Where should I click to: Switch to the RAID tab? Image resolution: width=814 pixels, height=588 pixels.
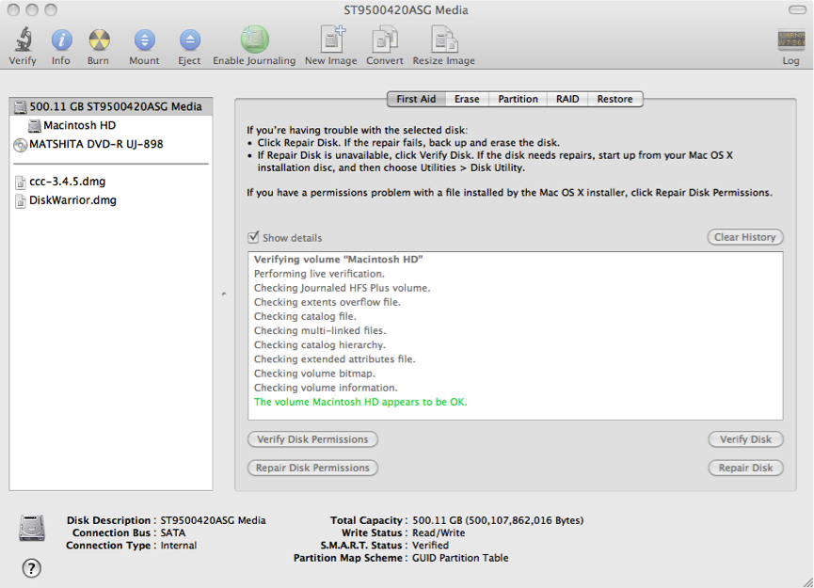pyautogui.click(x=567, y=99)
